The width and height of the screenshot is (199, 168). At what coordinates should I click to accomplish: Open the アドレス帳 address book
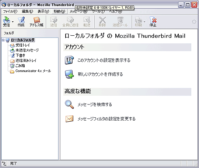36,22
